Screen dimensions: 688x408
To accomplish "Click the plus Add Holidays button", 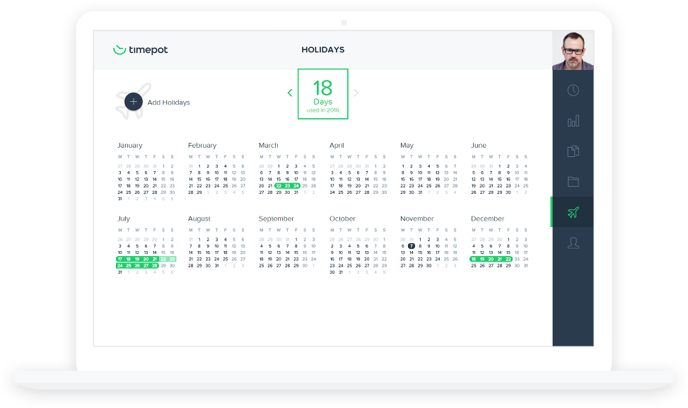I will 134,102.
